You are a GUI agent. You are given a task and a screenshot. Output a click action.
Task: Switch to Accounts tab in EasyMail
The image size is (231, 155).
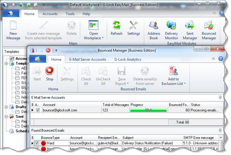point(50,14)
